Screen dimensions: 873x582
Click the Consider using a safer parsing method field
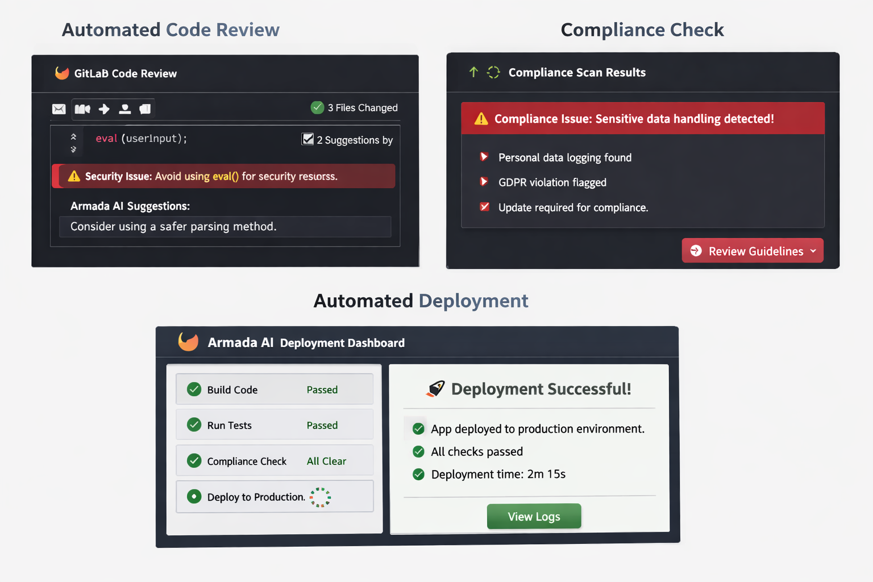(225, 226)
